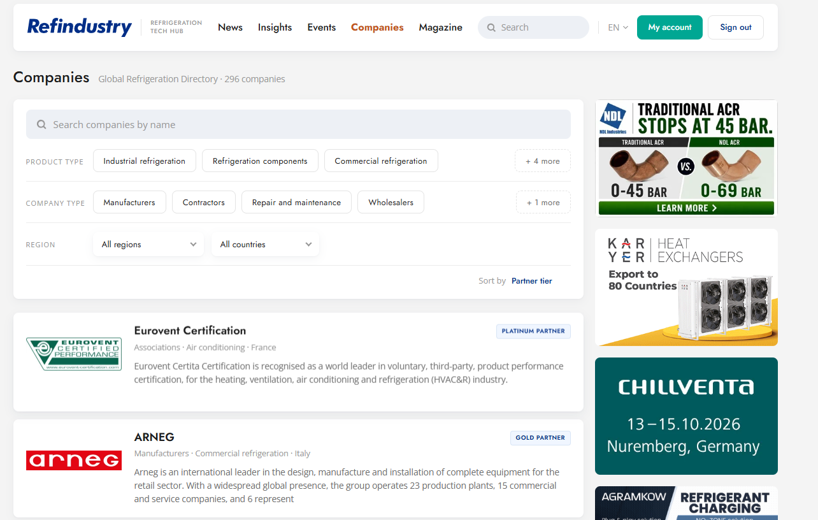Click the magnifier icon in the header search
818x520 pixels.
(x=491, y=27)
